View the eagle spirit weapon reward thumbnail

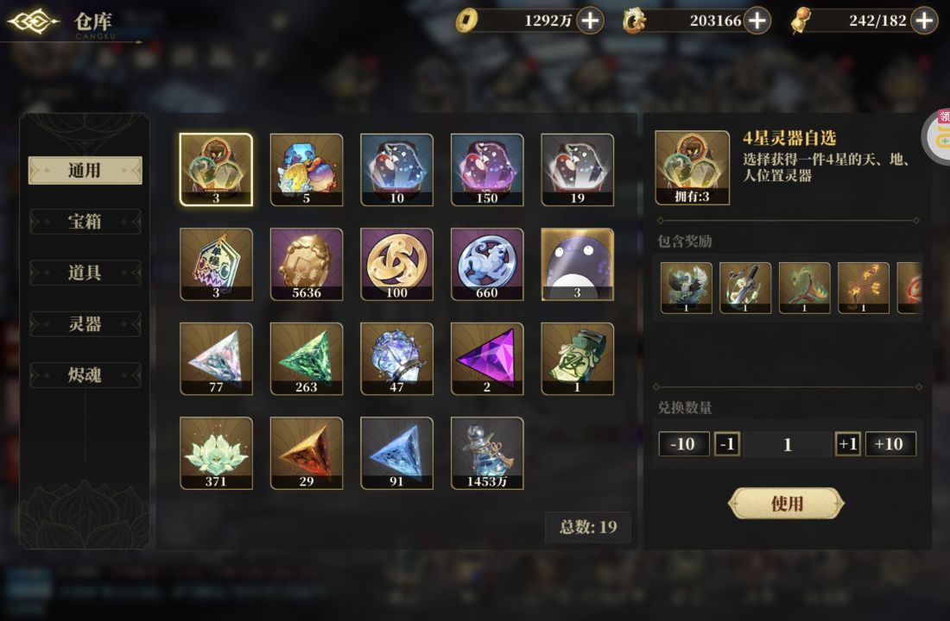tap(686, 287)
